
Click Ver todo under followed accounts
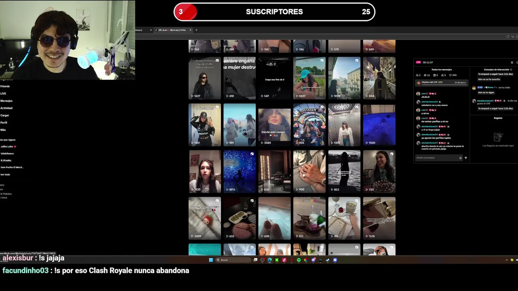tap(5, 175)
